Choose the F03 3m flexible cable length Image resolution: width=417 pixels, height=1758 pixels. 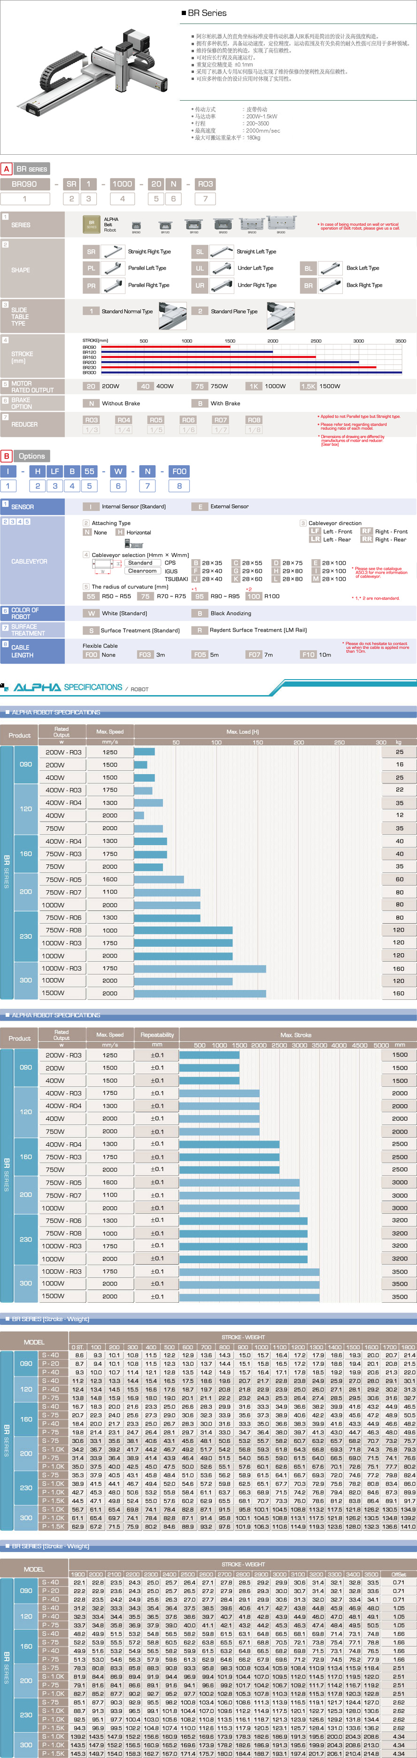[145, 655]
